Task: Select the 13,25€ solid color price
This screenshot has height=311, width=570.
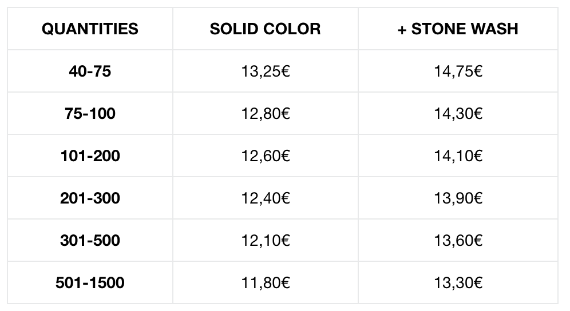Action: pyautogui.click(x=266, y=71)
